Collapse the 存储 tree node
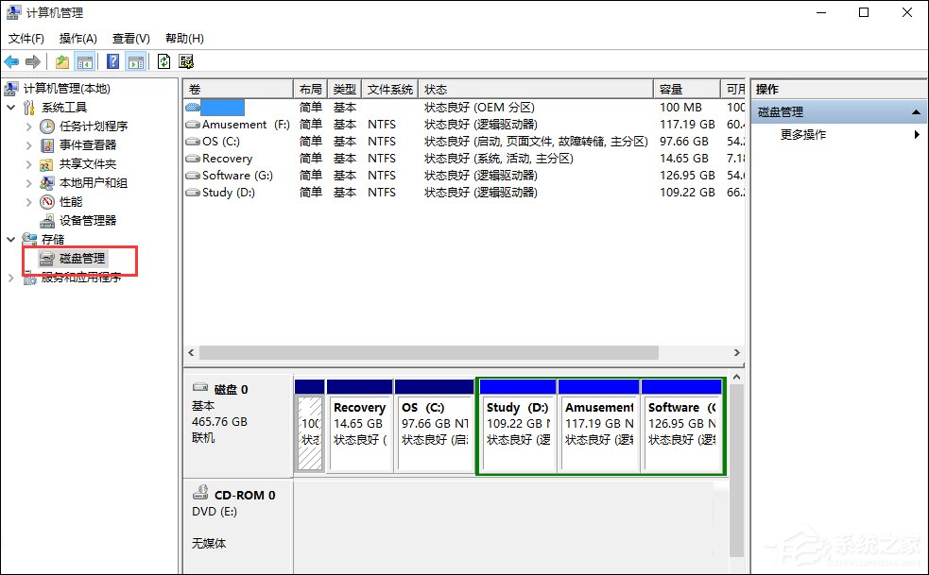Image resolution: width=929 pixels, height=575 pixels. [10, 239]
